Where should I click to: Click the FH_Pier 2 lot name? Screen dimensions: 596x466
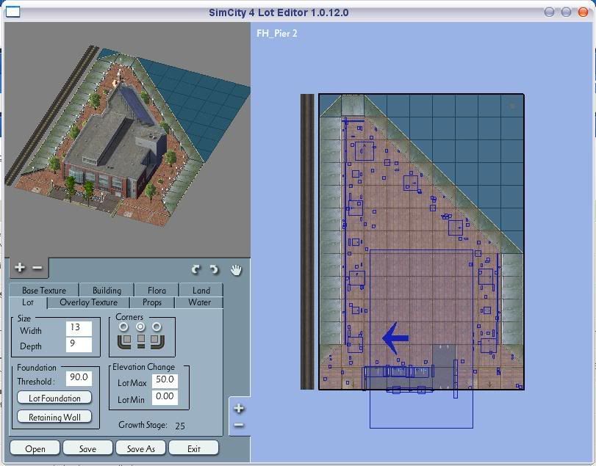[x=277, y=34]
